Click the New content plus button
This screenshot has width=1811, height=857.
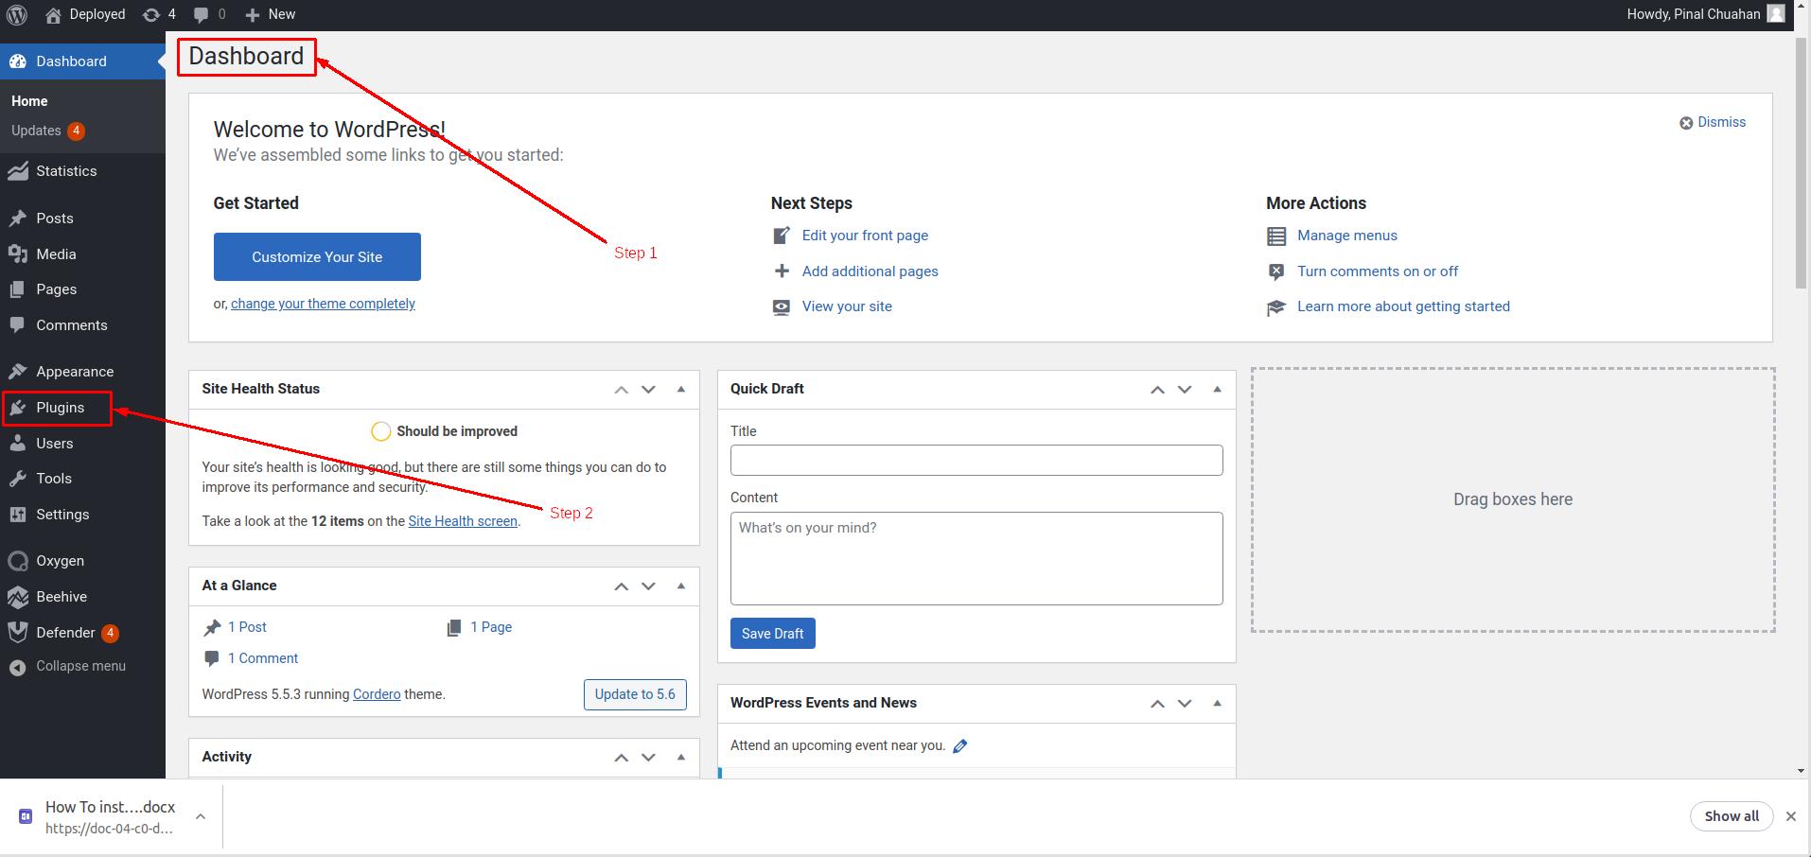271,14
